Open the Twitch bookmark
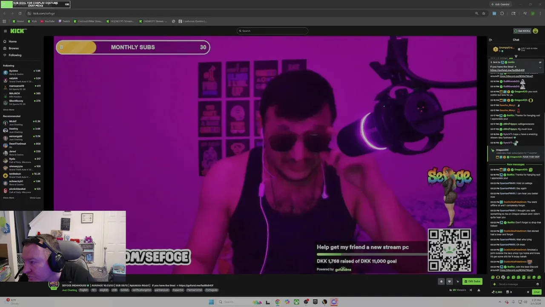 coord(64,21)
